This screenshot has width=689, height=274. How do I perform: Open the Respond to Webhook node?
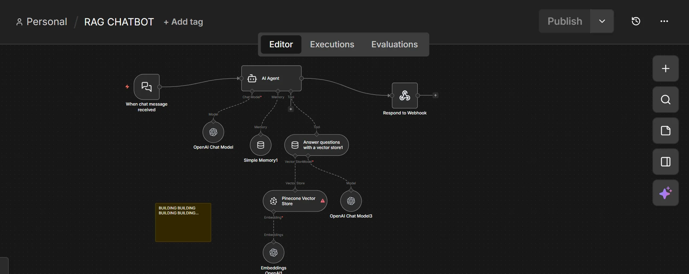click(x=405, y=96)
